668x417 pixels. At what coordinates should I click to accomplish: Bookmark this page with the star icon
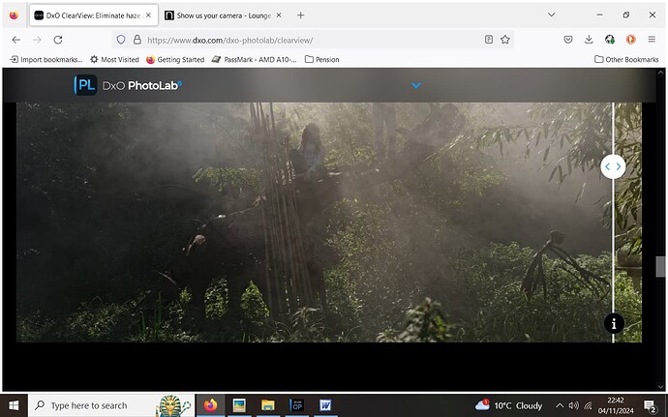click(504, 40)
